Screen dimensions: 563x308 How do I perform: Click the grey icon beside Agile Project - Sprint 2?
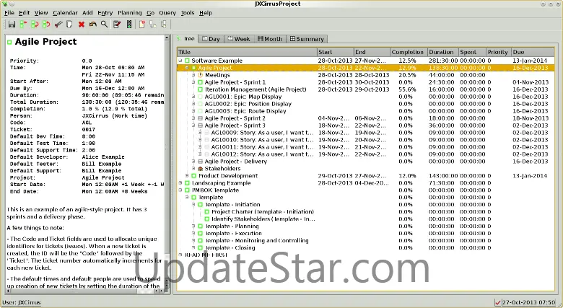[x=201, y=118]
